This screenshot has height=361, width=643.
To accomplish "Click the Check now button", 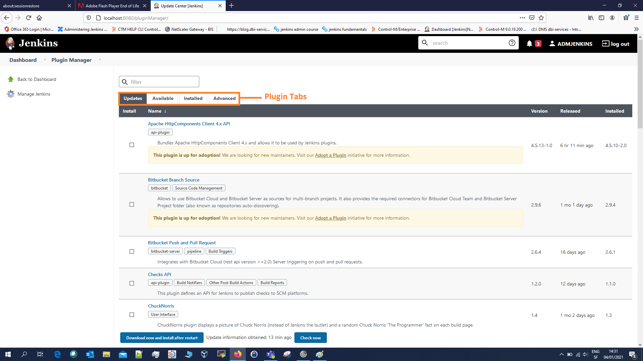I will click(x=310, y=338).
